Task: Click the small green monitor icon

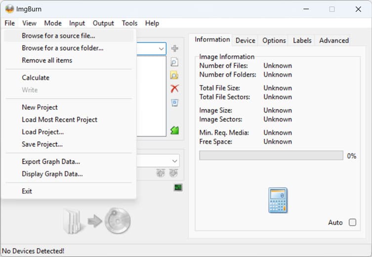Action: coord(178,187)
